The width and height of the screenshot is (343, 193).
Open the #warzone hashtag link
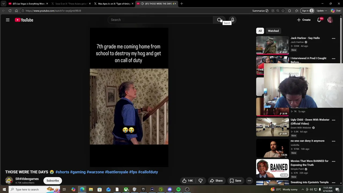[95, 172]
